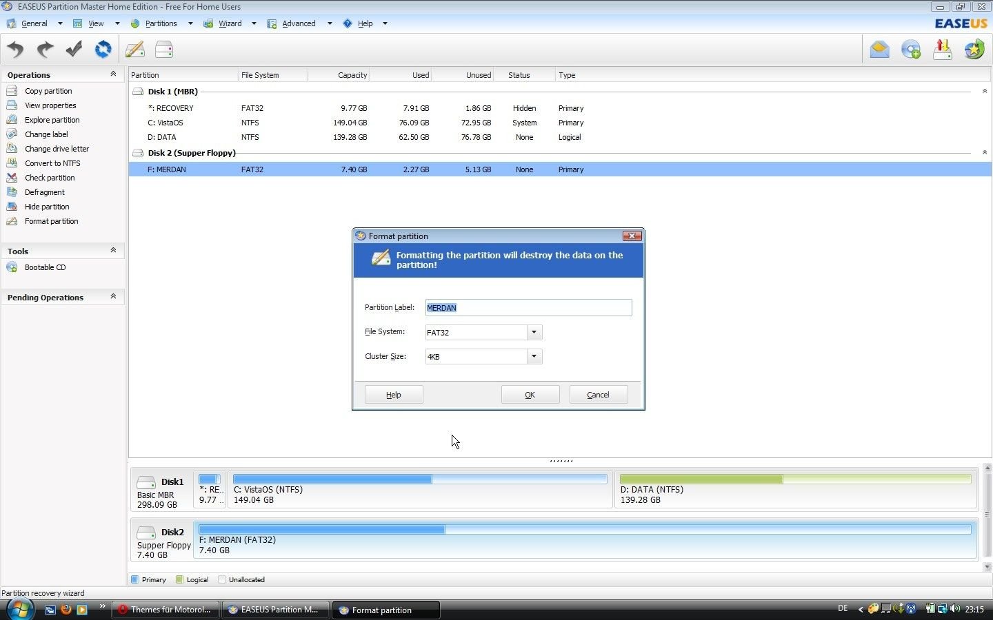Screen dimensions: 993x620
Task: Collapse the Disk 2 (Supper Floppy) group
Action: tap(984, 152)
